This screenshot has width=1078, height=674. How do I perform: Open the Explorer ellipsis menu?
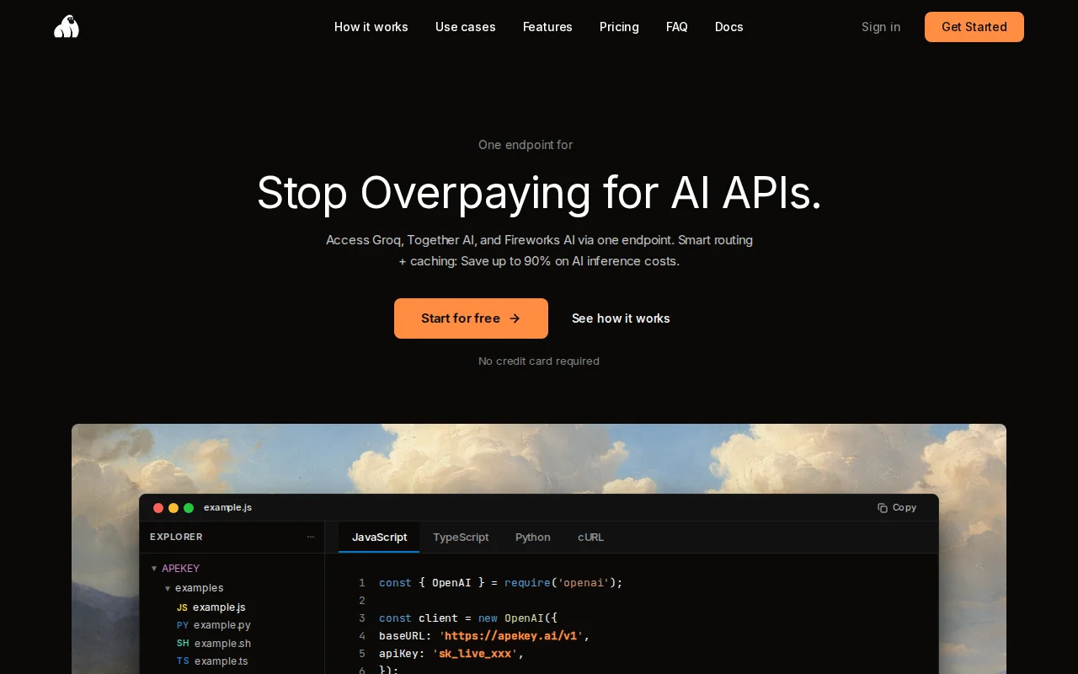point(310,537)
